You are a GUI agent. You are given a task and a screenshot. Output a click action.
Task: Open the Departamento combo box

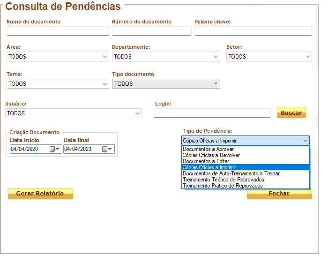[166, 57]
